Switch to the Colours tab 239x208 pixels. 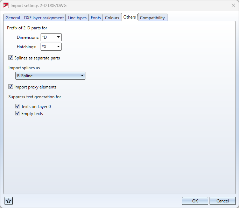pyautogui.click(x=112, y=18)
